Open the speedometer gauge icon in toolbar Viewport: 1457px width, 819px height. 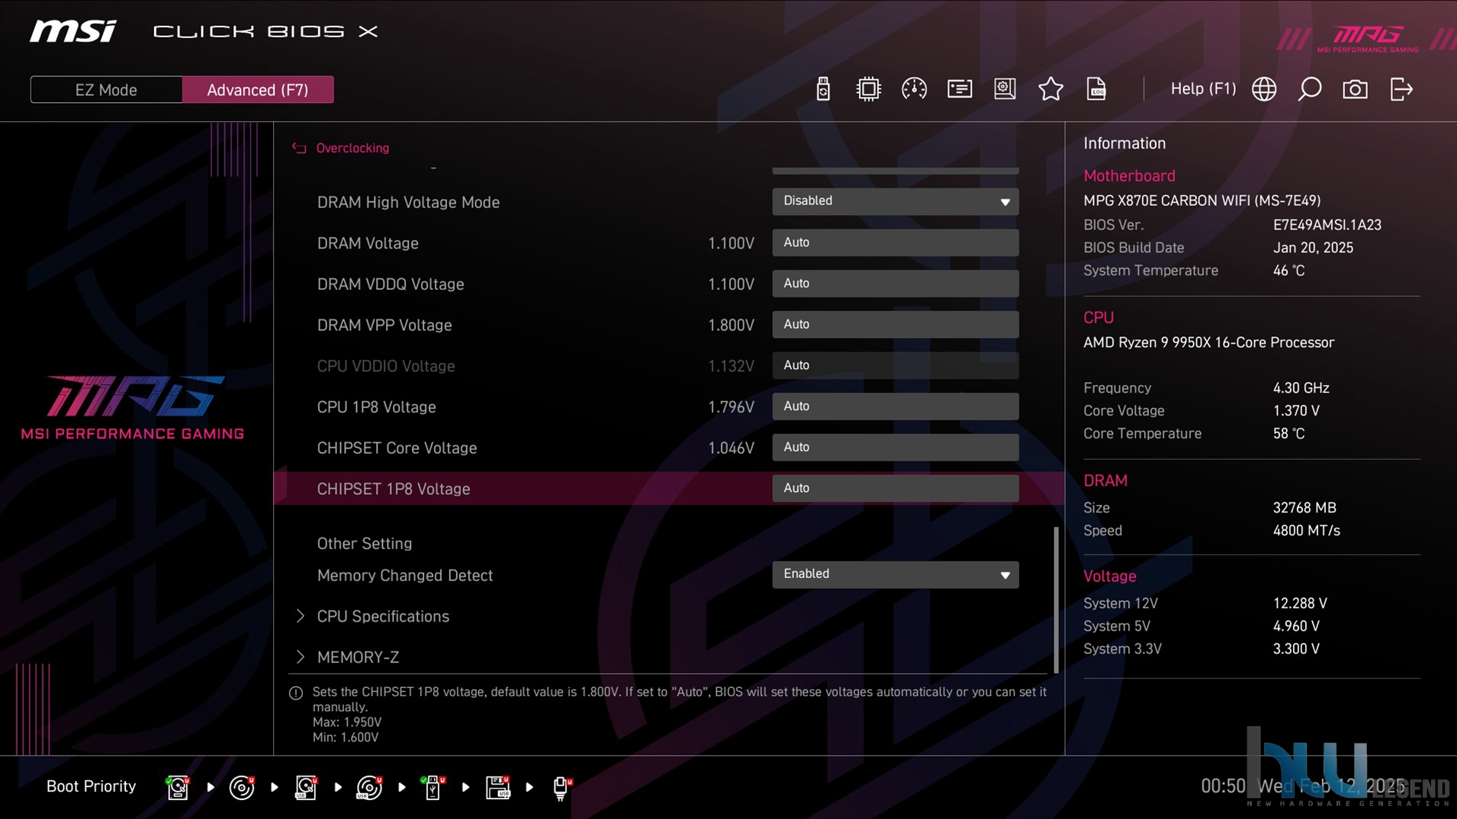914,89
